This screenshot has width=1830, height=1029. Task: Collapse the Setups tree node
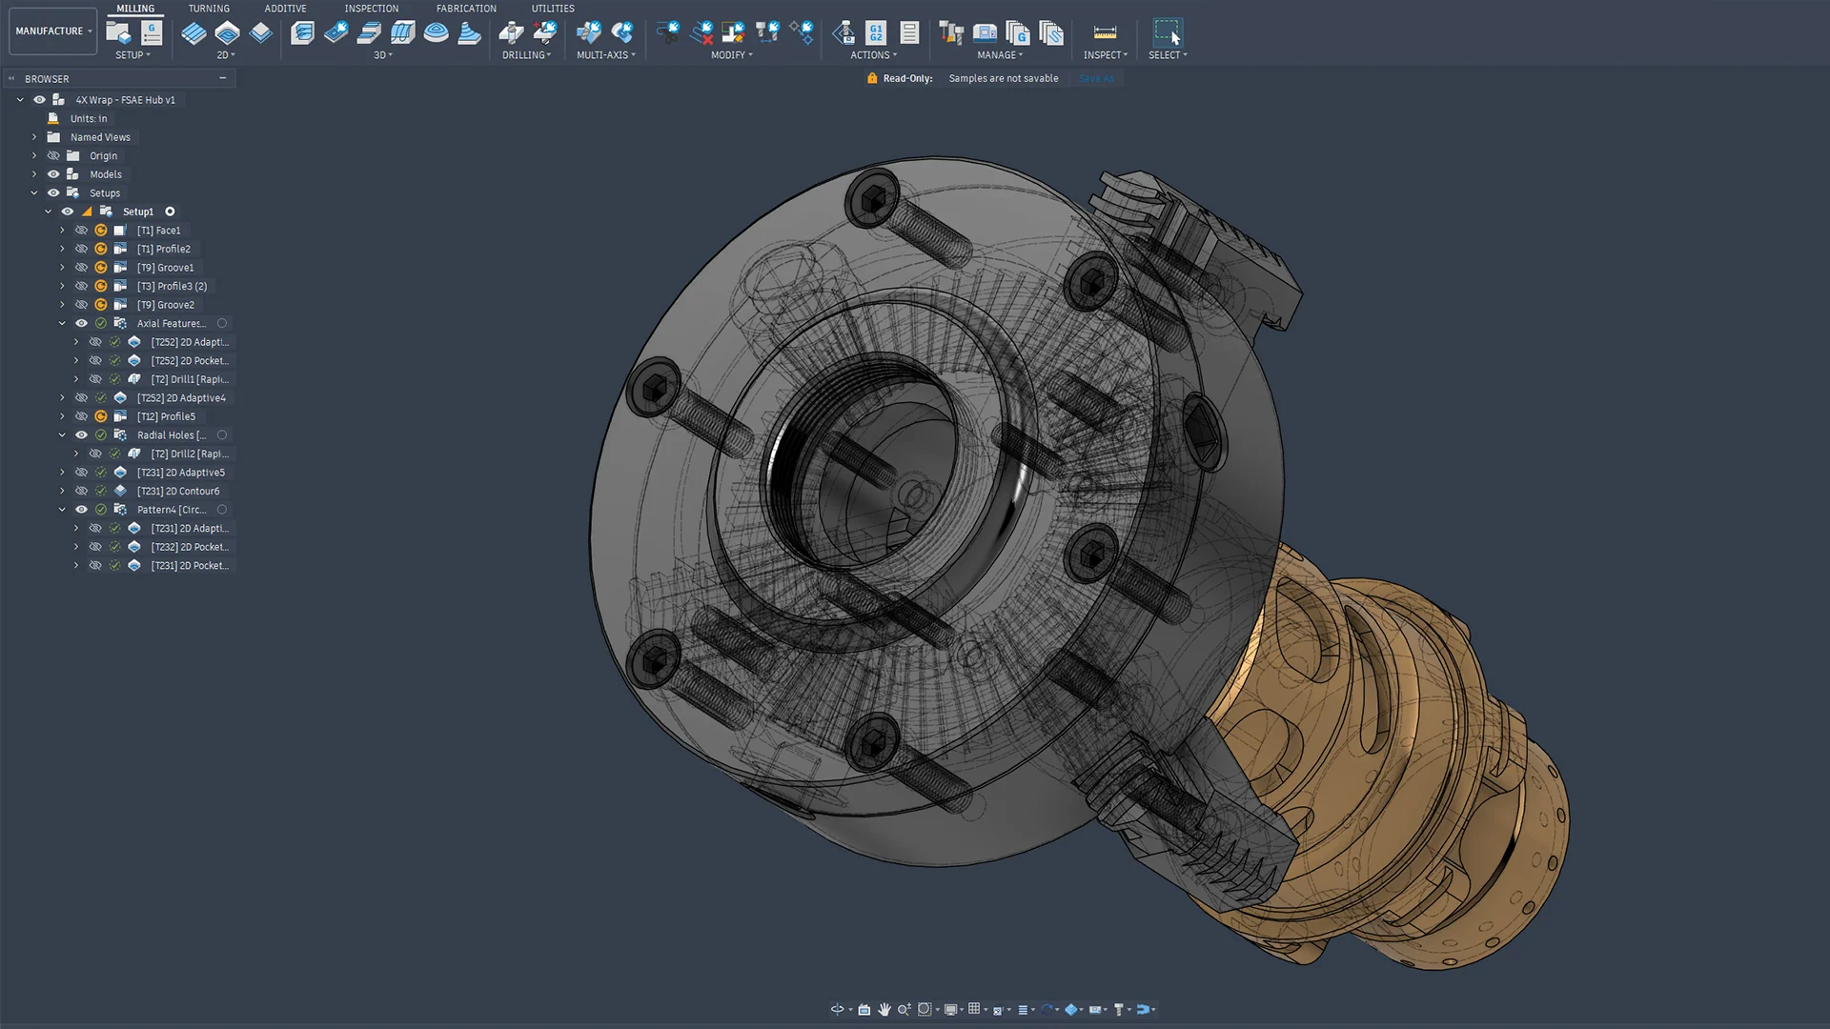click(x=34, y=192)
